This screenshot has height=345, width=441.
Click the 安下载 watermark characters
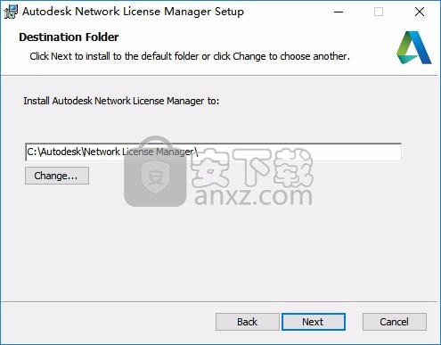(252, 167)
